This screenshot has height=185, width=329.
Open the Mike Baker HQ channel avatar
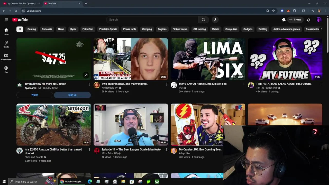point(97,151)
